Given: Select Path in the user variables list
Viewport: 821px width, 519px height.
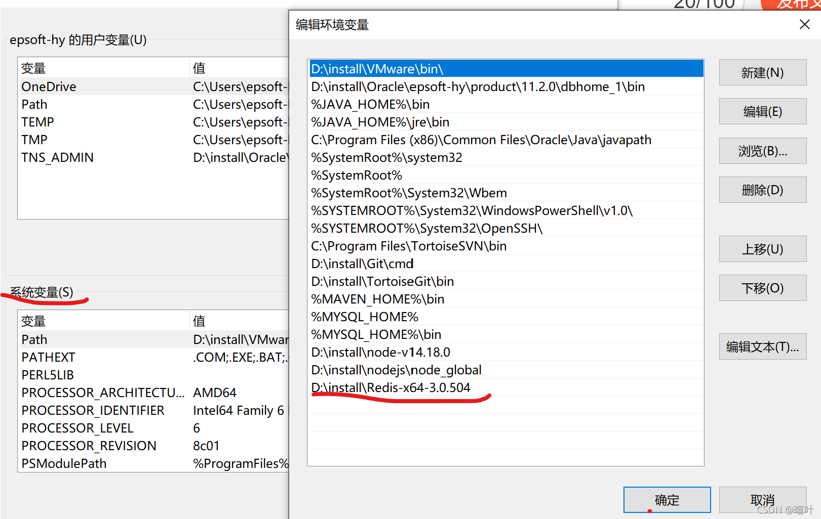Looking at the screenshot, I should [153, 104].
